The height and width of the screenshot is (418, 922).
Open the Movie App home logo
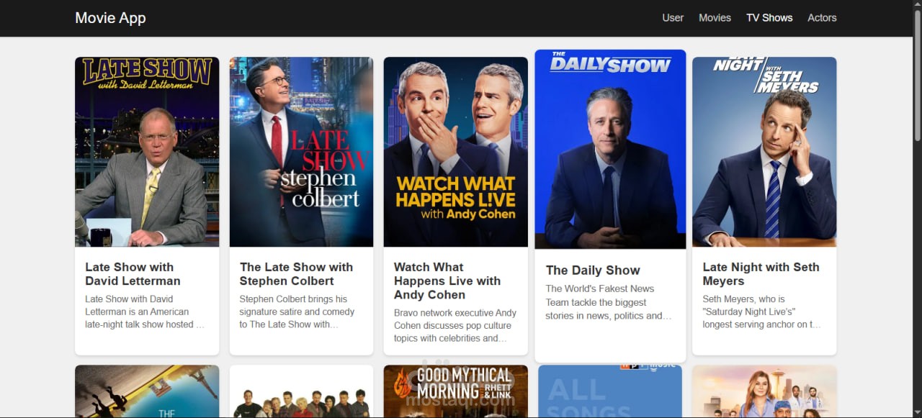click(x=110, y=18)
